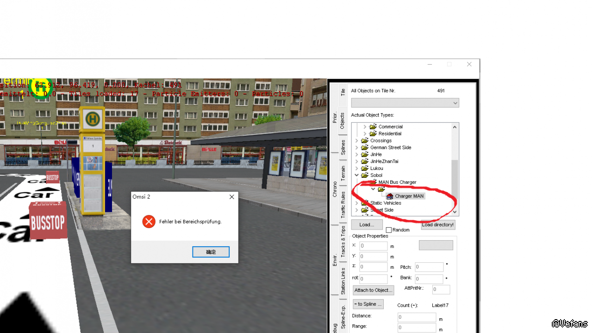
Task: Open the Prior. tab
Action: (x=335, y=117)
